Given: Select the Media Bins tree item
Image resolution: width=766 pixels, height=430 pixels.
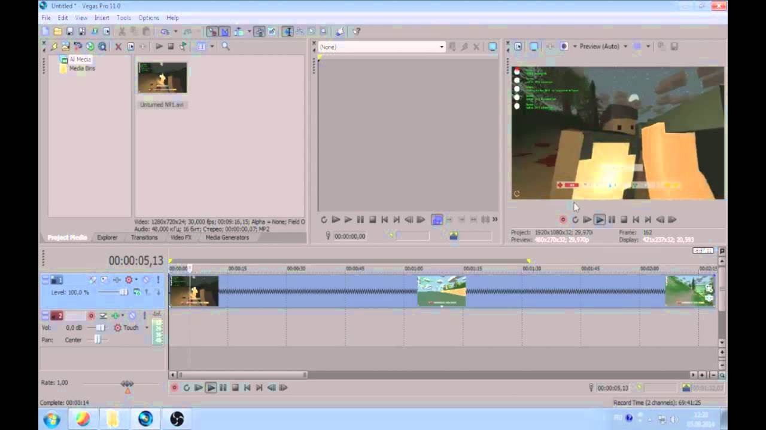Looking at the screenshot, I should [x=82, y=68].
